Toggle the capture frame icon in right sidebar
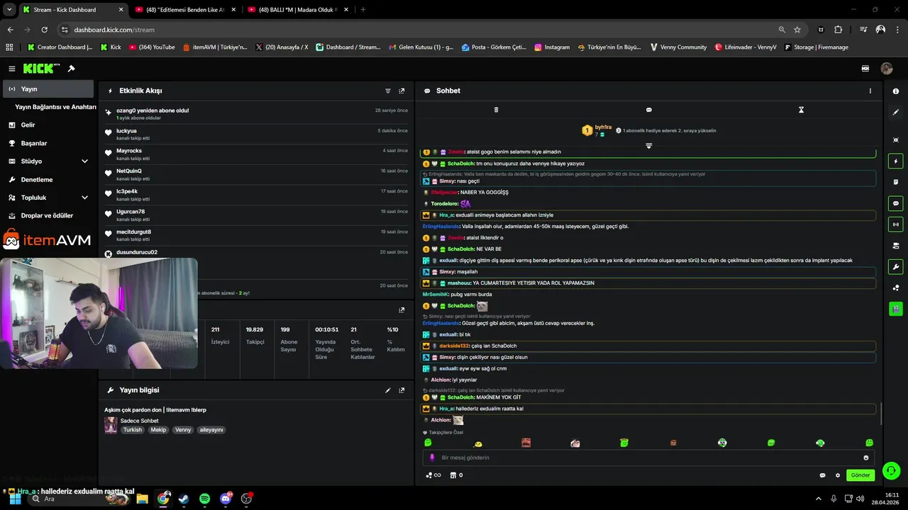The height and width of the screenshot is (510, 908). point(896,140)
